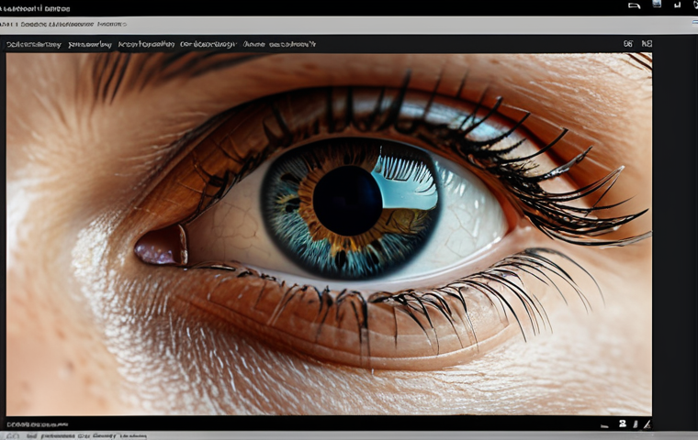698x440 pixels.
Task: Click the number 2 icon in the bottom bar
Action: click(623, 424)
